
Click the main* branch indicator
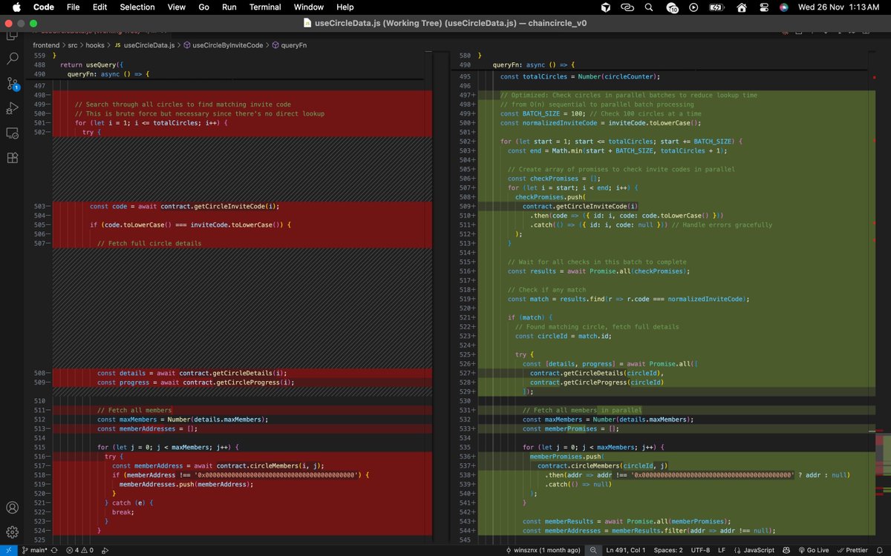tap(35, 550)
